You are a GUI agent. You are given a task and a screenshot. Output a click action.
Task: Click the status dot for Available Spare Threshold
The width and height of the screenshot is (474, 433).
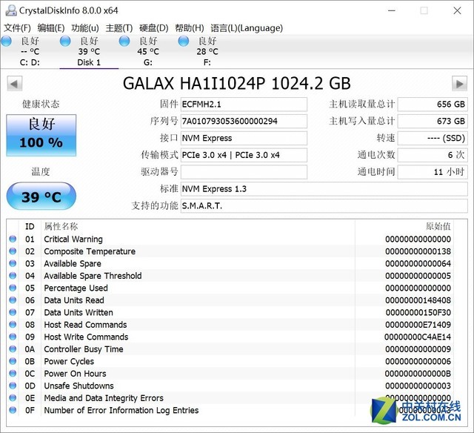(x=13, y=275)
